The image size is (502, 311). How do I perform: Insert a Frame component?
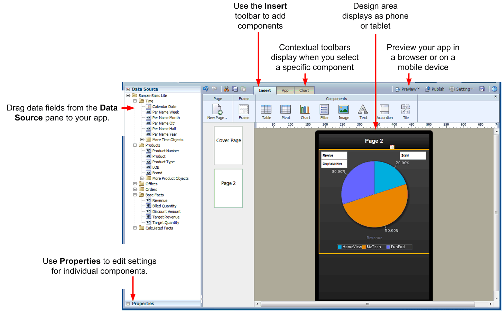coord(244,112)
